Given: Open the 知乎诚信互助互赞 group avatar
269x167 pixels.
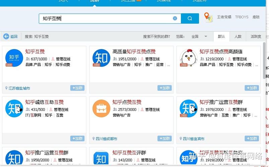Looking at the screenshot, I should (14, 109).
